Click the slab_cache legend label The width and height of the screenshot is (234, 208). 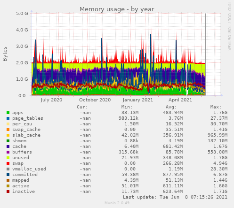[26, 135]
